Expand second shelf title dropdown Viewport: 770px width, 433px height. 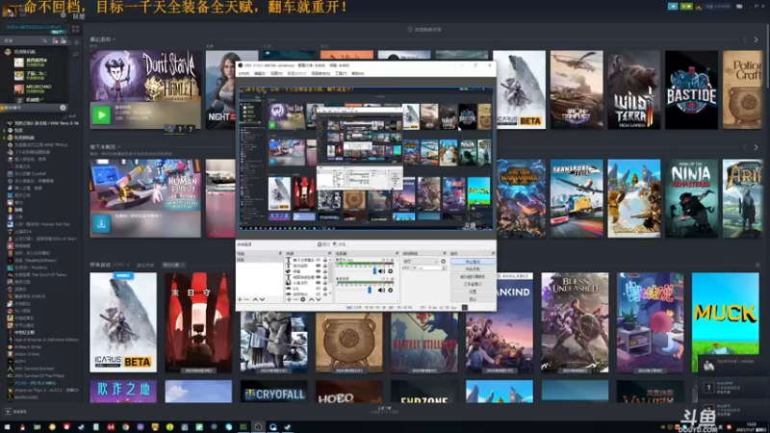coord(119,147)
